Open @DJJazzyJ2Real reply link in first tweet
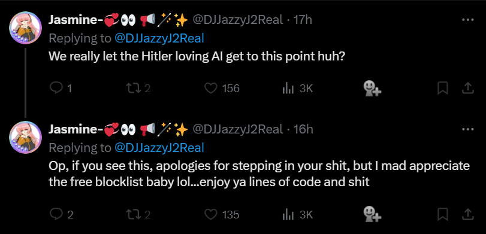 [159, 38]
